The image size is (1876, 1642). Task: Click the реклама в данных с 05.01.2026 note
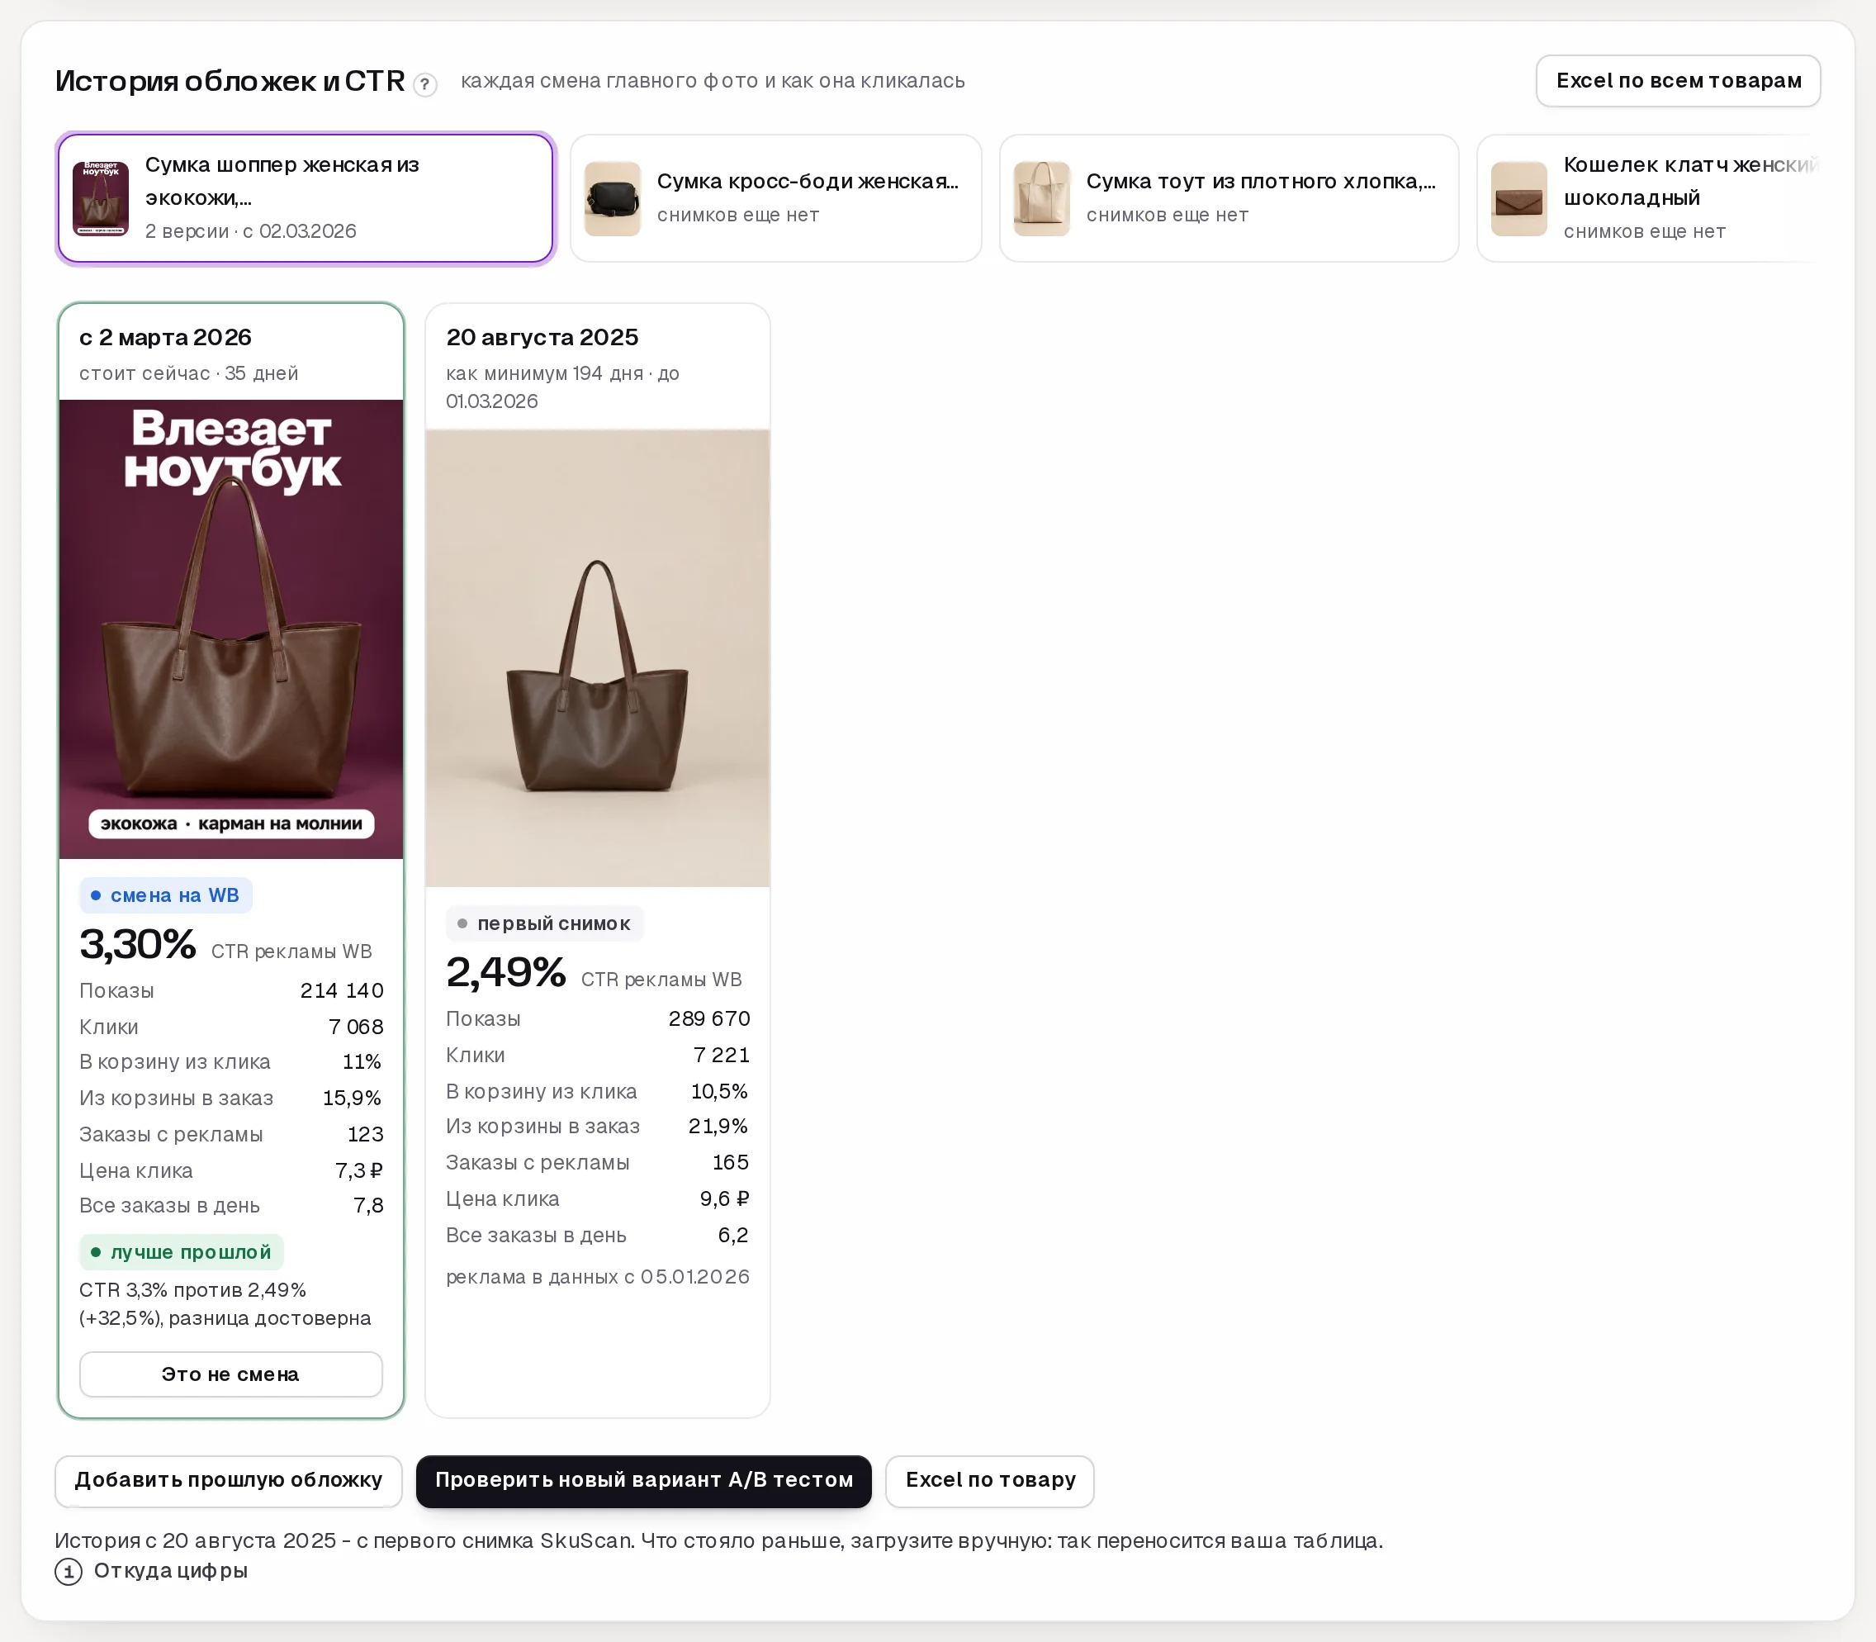(597, 1276)
